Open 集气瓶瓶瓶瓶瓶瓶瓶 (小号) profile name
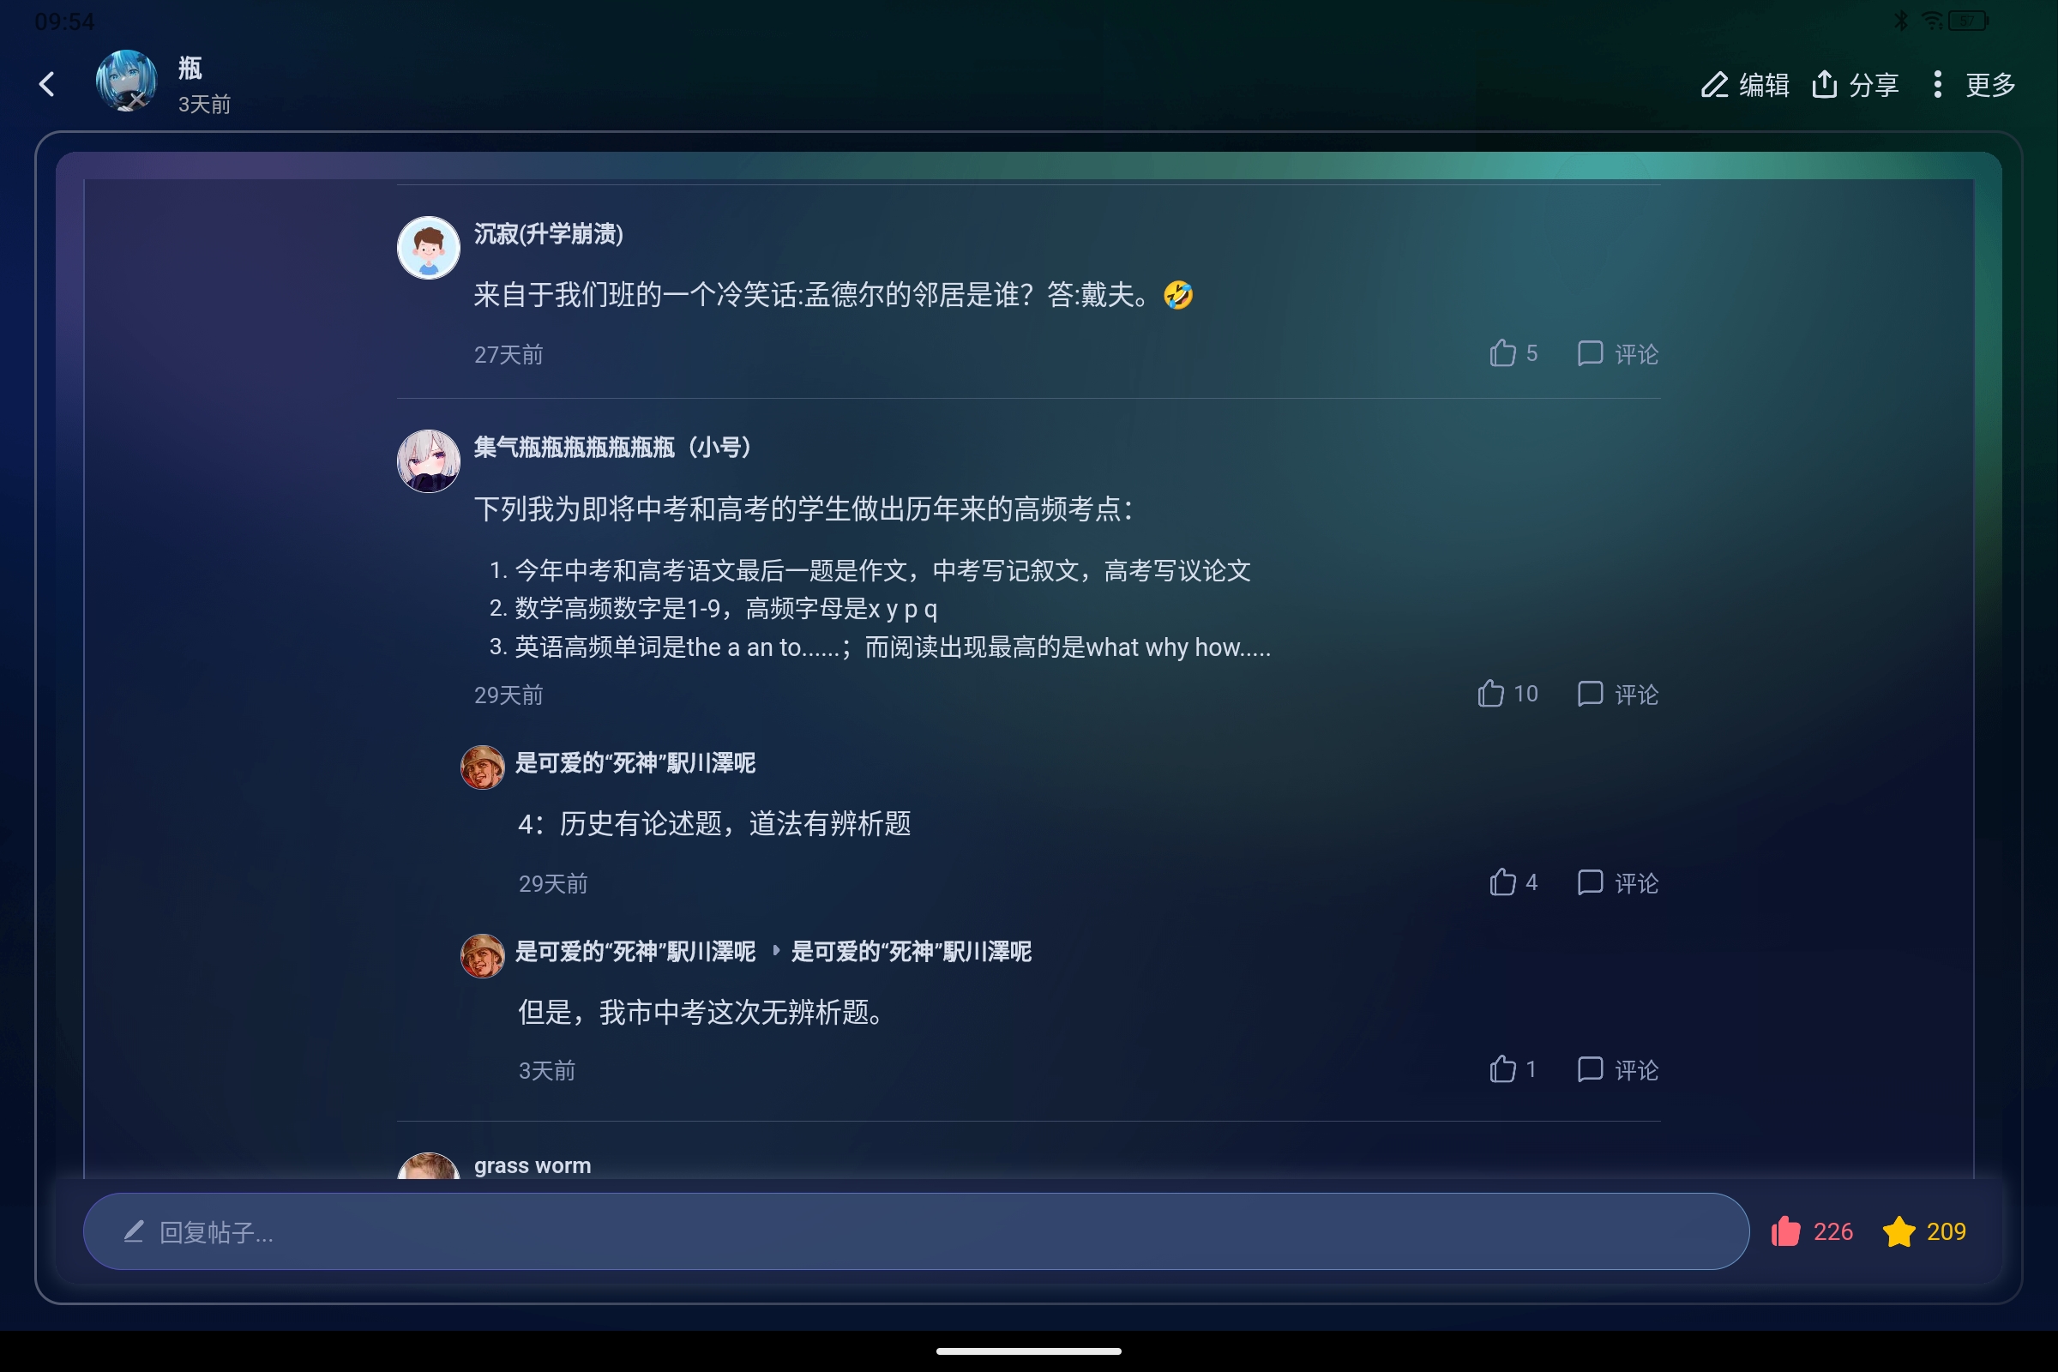The image size is (2058, 1372). coord(612,448)
